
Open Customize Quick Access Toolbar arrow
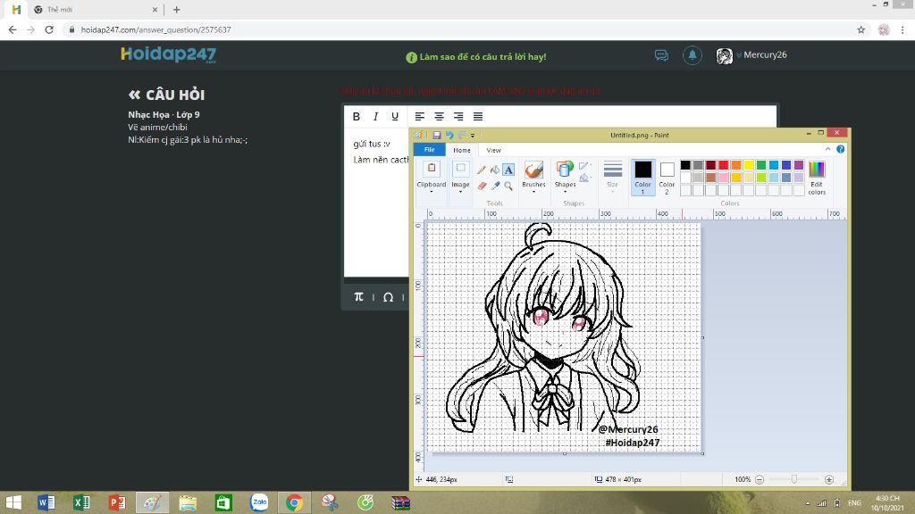click(x=473, y=136)
